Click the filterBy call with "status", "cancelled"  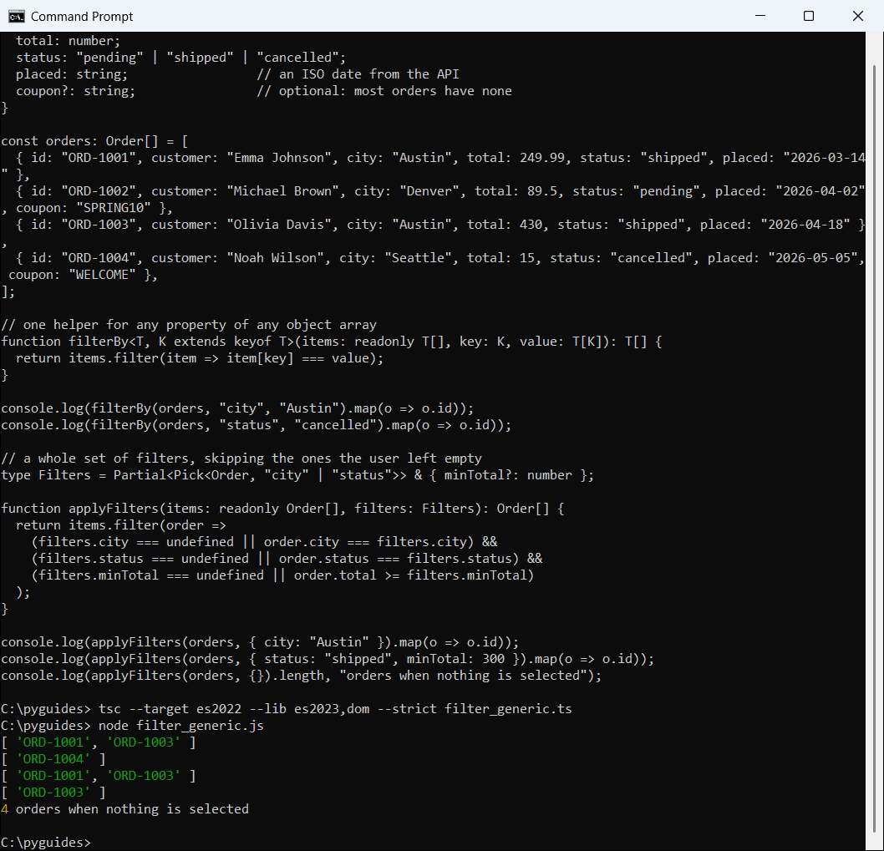click(257, 425)
